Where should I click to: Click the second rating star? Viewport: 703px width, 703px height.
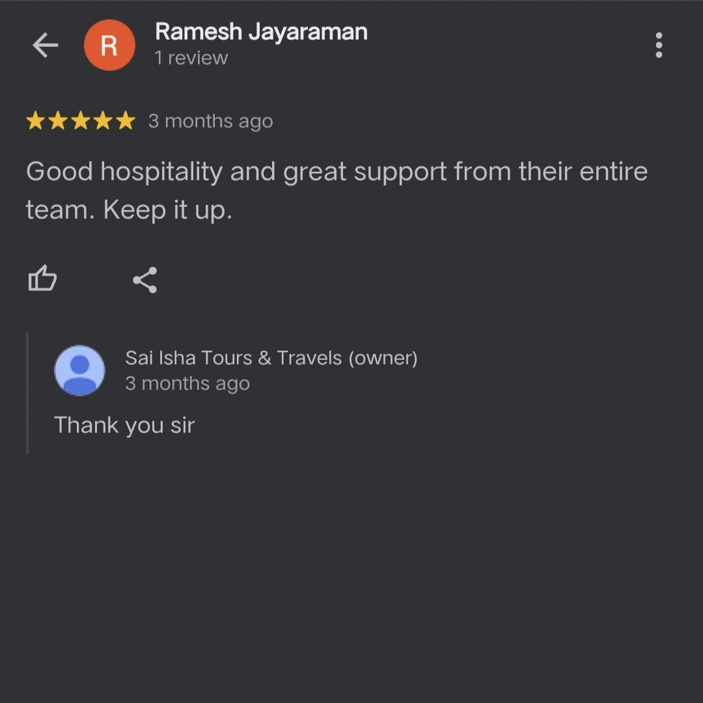point(58,120)
